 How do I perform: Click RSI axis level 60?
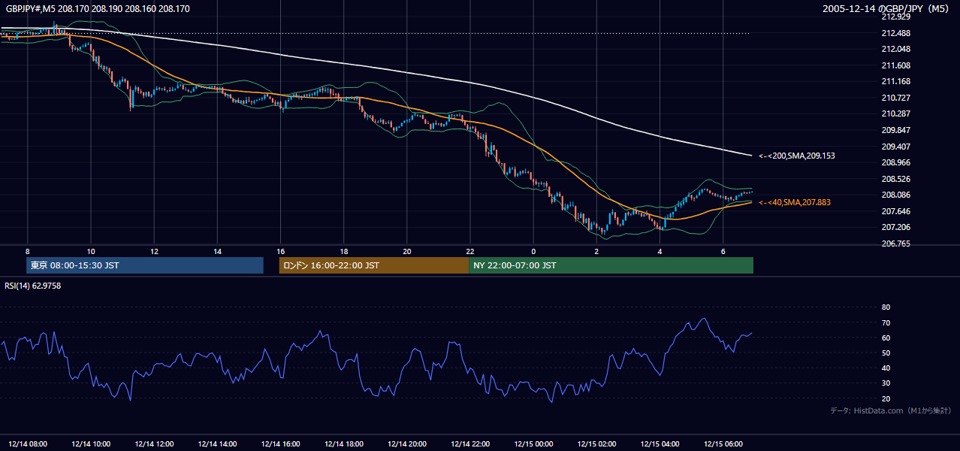(886, 337)
